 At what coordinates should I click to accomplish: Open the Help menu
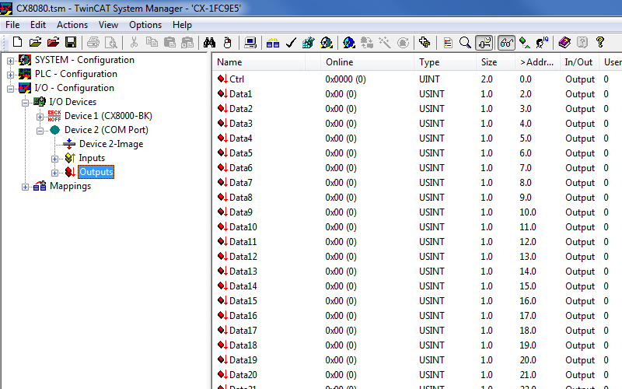coord(182,25)
